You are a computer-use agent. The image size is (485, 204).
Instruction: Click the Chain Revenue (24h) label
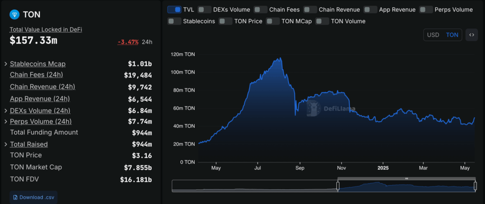coord(42,87)
